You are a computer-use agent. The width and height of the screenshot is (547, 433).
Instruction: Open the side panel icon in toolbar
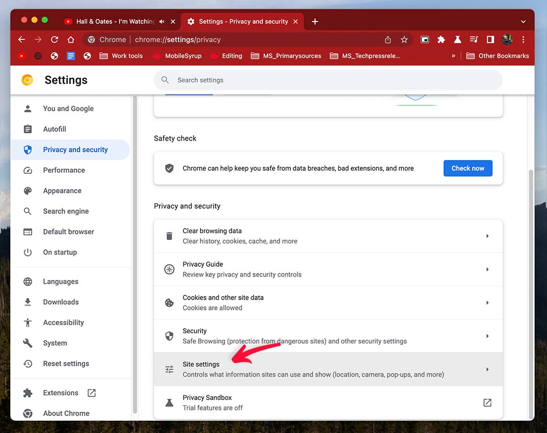490,39
